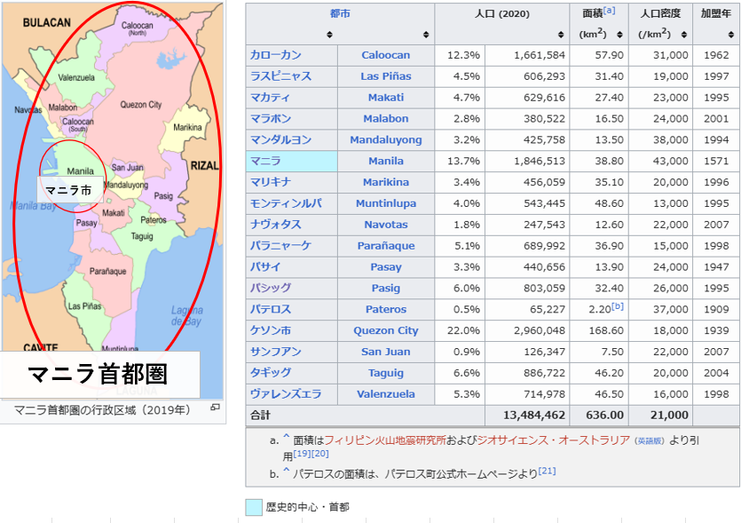Follow citation [21] in footnote b
Screen dimensions: 741x523
tap(547, 471)
